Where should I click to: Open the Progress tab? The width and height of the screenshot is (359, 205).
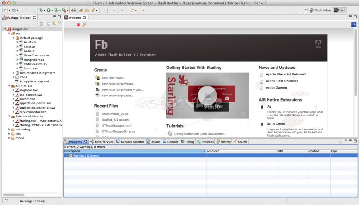click(205, 142)
